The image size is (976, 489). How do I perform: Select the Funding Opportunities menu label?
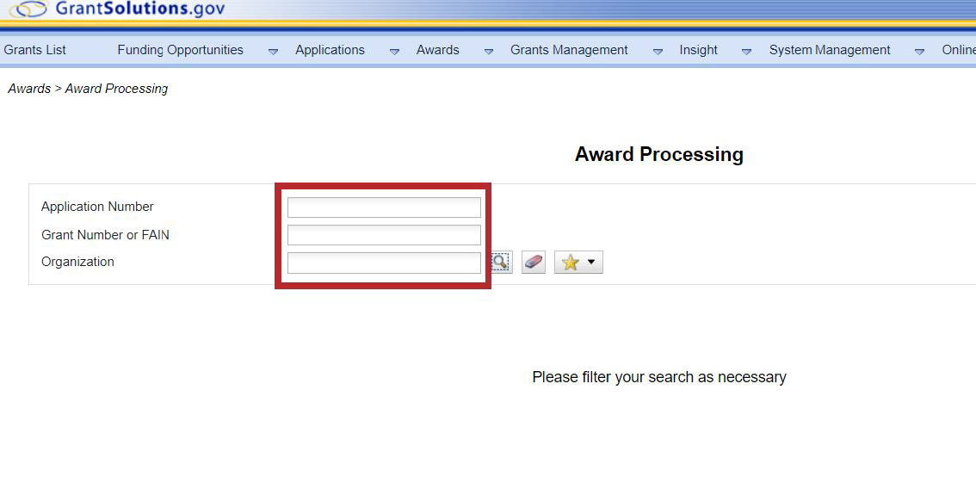pos(180,50)
